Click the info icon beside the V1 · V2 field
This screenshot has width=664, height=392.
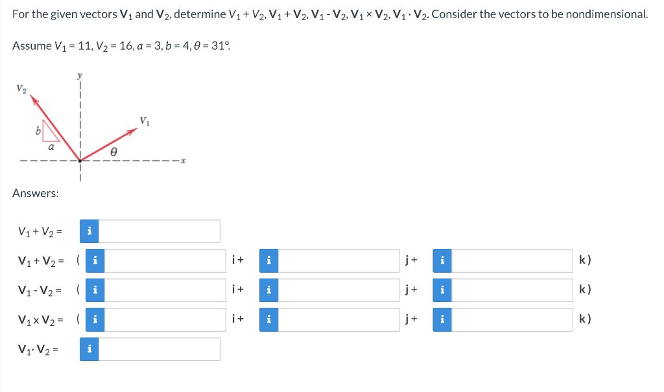(x=89, y=349)
